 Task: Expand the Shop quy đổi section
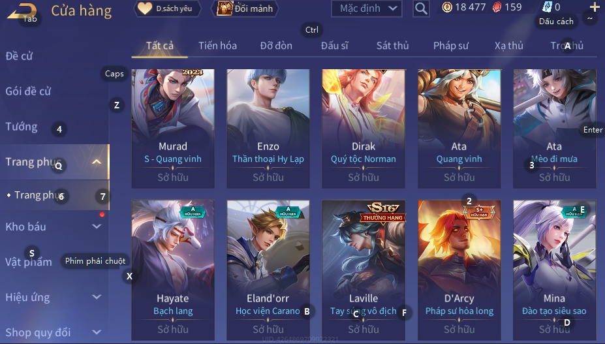(97, 332)
